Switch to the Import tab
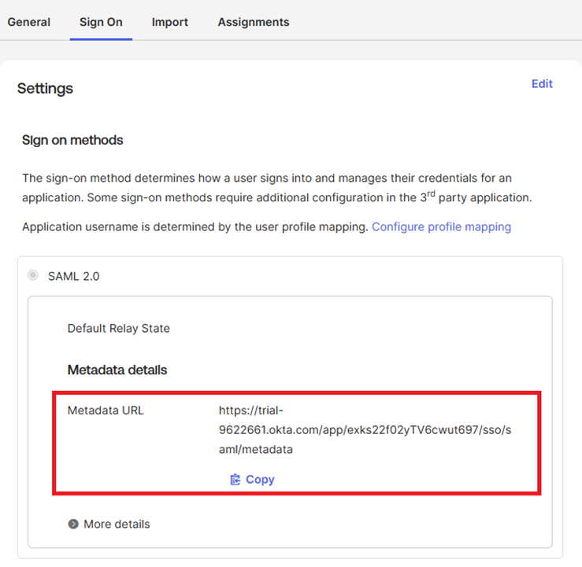This screenshot has width=582, height=567. click(170, 22)
